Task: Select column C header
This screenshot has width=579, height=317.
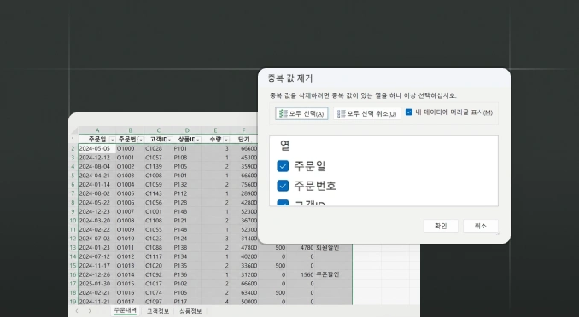Action: pos(158,130)
